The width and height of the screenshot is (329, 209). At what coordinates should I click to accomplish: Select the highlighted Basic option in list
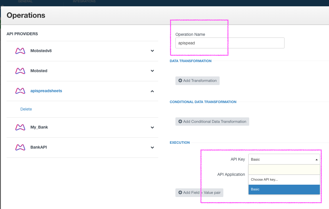(284, 189)
